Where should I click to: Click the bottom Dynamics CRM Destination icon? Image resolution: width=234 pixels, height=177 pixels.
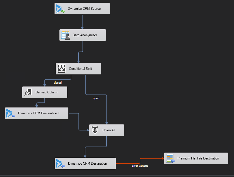click(60, 163)
